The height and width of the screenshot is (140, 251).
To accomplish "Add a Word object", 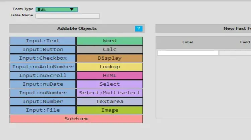I will pos(110,41).
